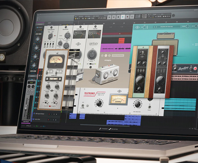Click the Century Master output knob
Image resolution: width=198 pixels, height=163 pixels.
tap(92, 55)
